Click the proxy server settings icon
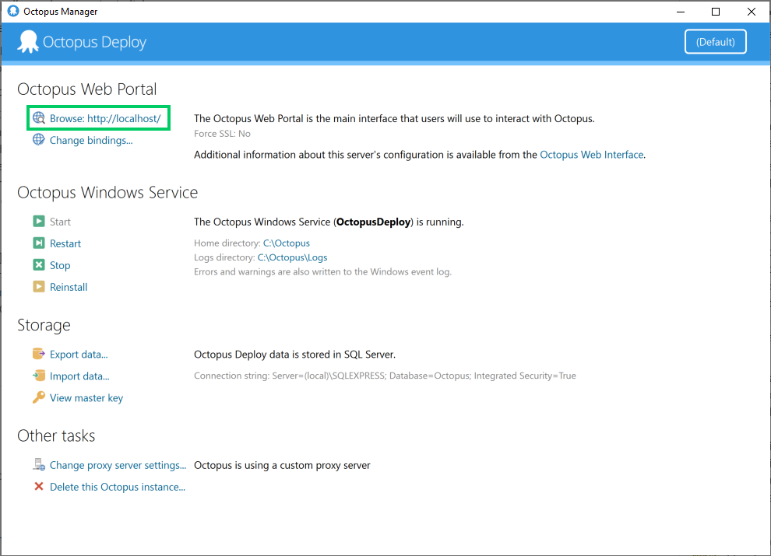The width and height of the screenshot is (771, 556). (x=39, y=464)
